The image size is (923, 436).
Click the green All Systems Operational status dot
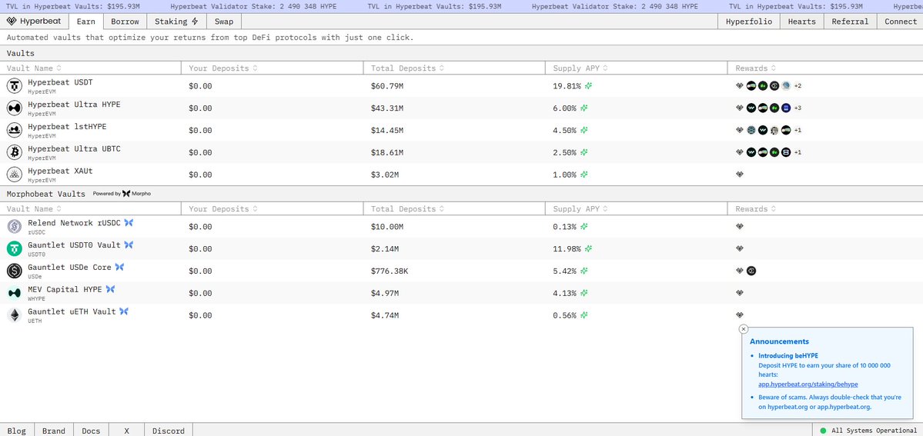point(823,431)
